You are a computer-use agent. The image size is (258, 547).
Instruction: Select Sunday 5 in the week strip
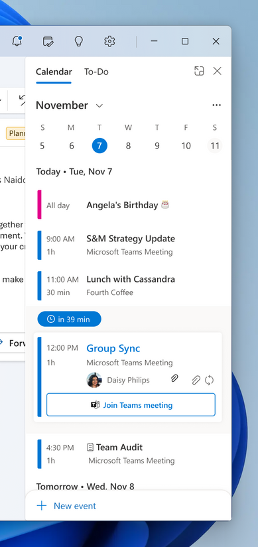pyautogui.click(x=42, y=146)
